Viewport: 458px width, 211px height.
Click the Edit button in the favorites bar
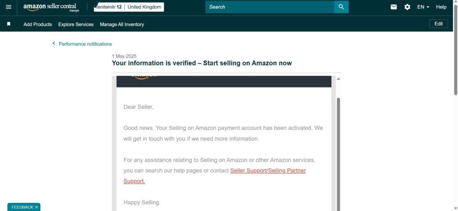pyautogui.click(x=438, y=24)
